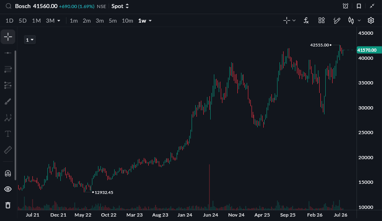
Task: Toggle drawing tools pencil-ruler icon
Action: pos(337,21)
